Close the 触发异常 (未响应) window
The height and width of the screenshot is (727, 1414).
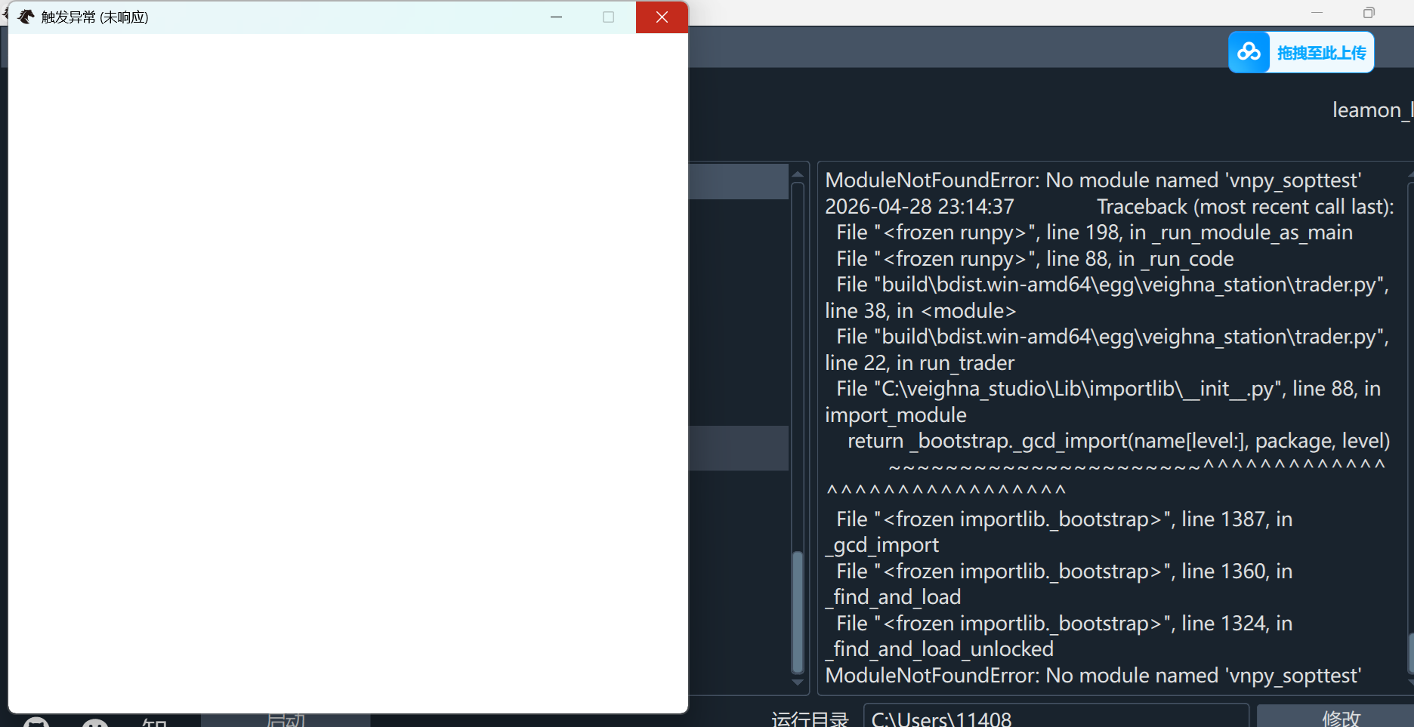(x=662, y=17)
